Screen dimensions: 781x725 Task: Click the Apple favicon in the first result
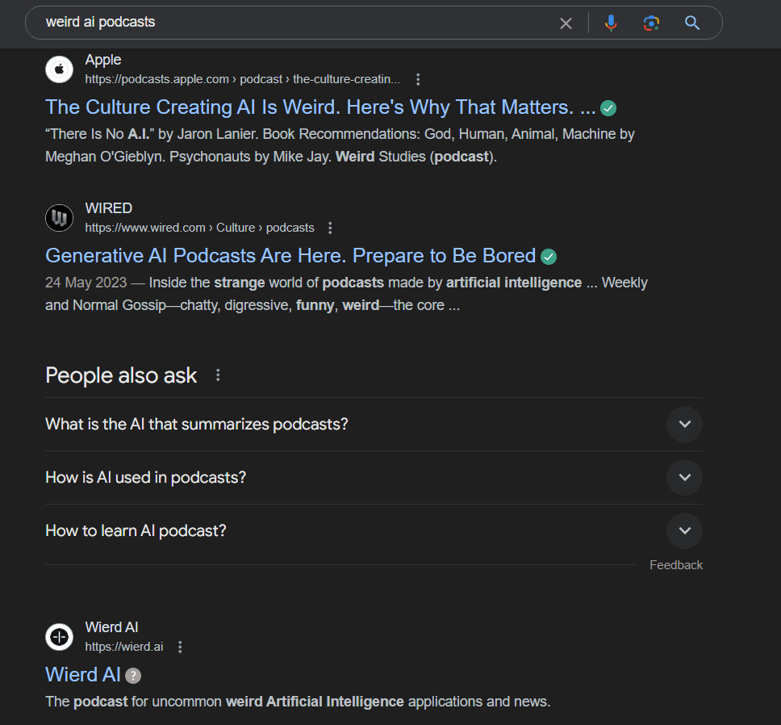click(x=59, y=69)
